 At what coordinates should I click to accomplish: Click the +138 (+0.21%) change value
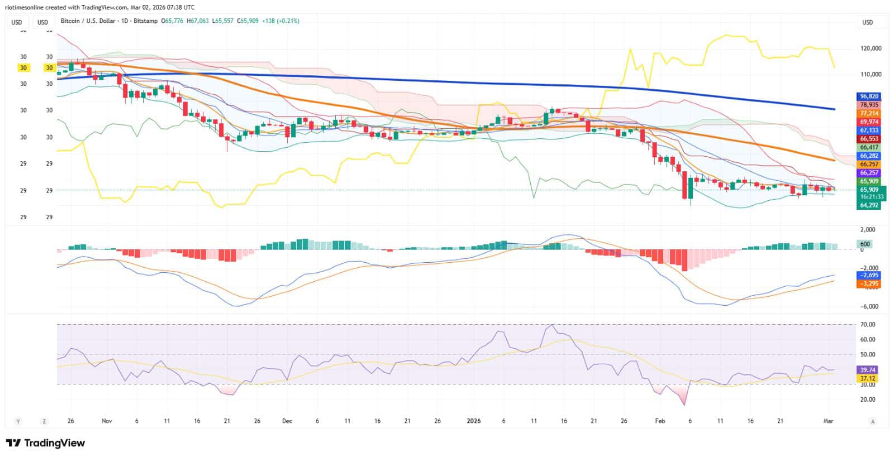pos(280,21)
